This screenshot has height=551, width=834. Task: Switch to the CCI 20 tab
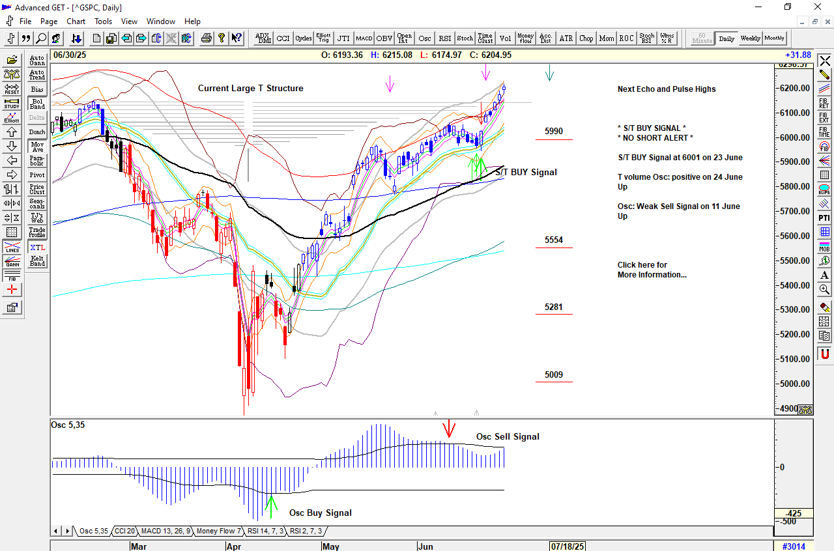[124, 531]
